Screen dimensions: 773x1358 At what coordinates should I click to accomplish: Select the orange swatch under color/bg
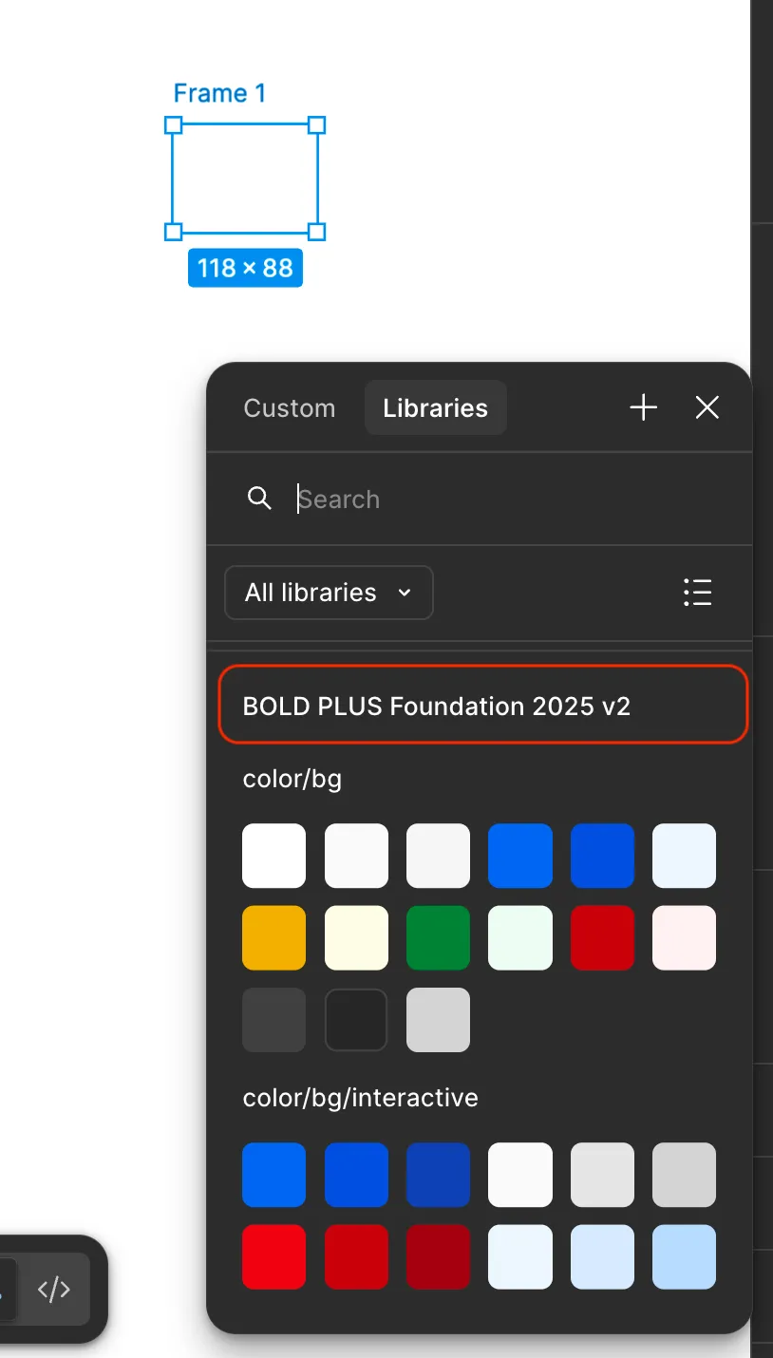273,937
